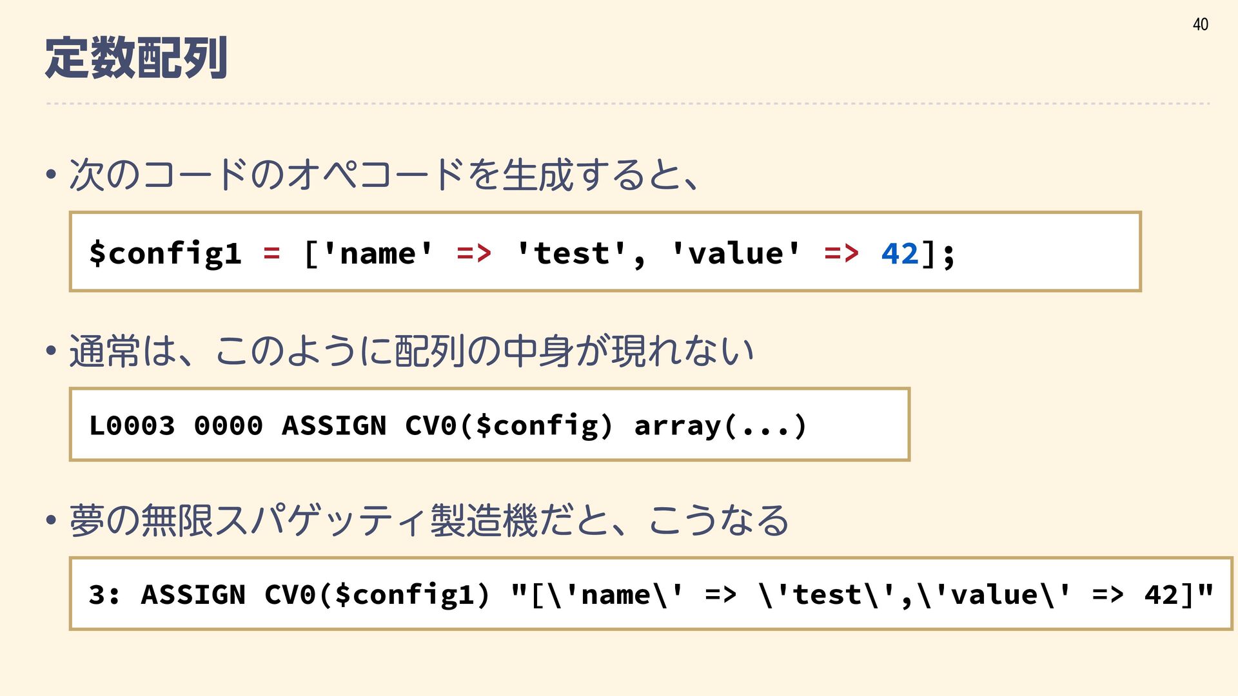Click the L0003 line label

click(132, 425)
